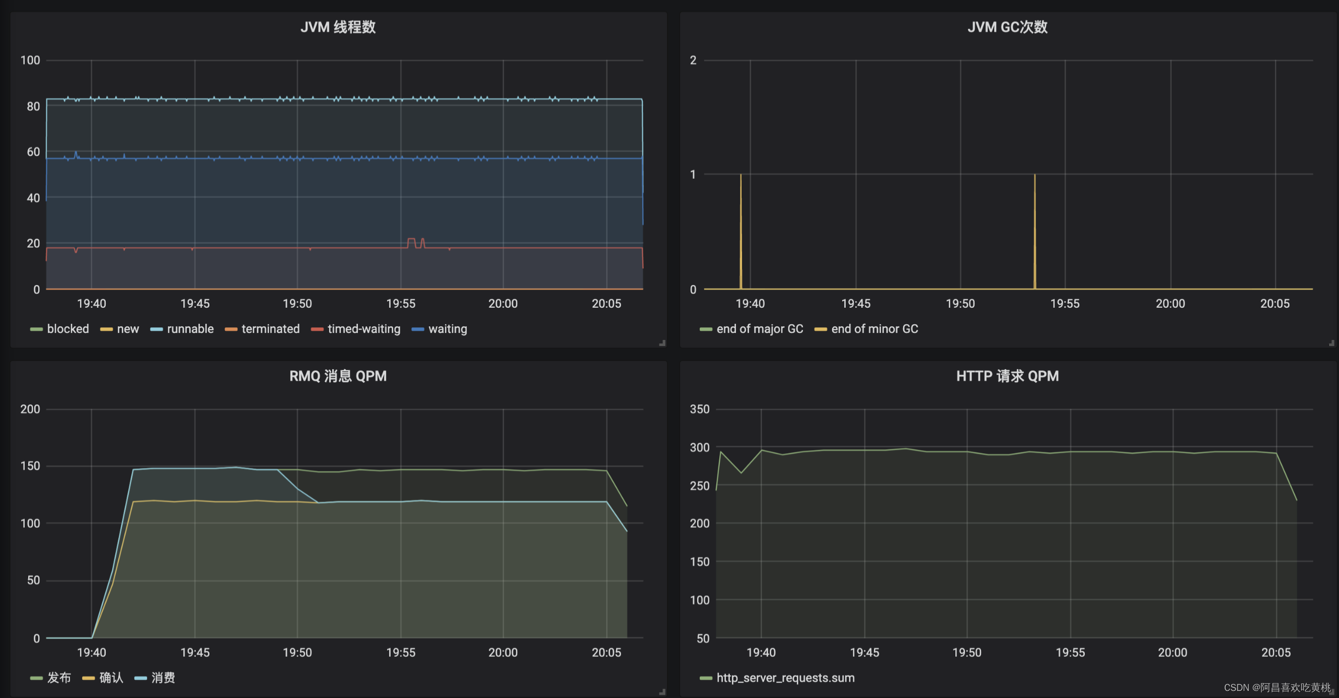Hide the "timed-waiting" series in the legend

[x=363, y=329]
